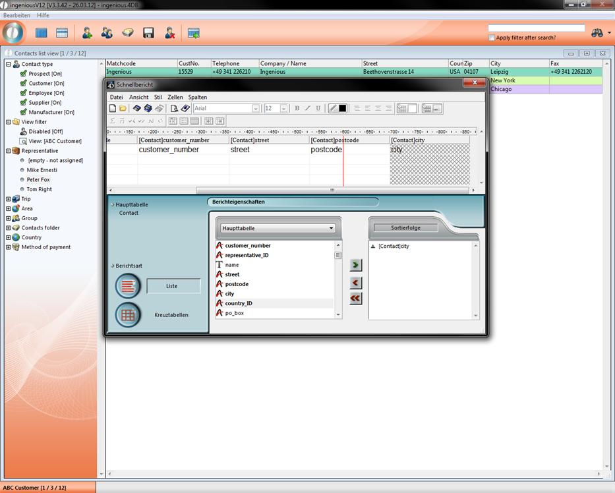Click the floppy disk save icon
Viewport: 615px width, 493px height.
click(148, 32)
